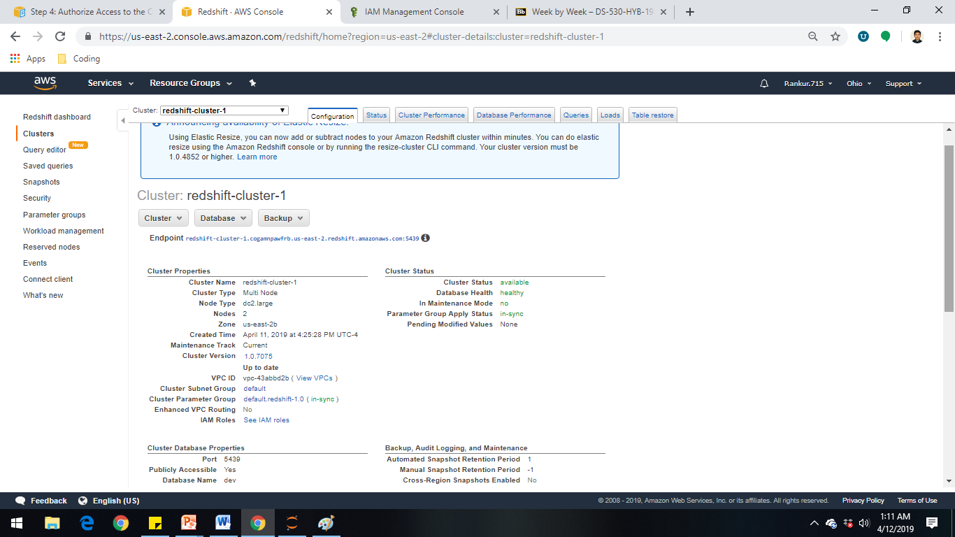
Task: Open the Chrome three-dot menu
Action: (940, 36)
